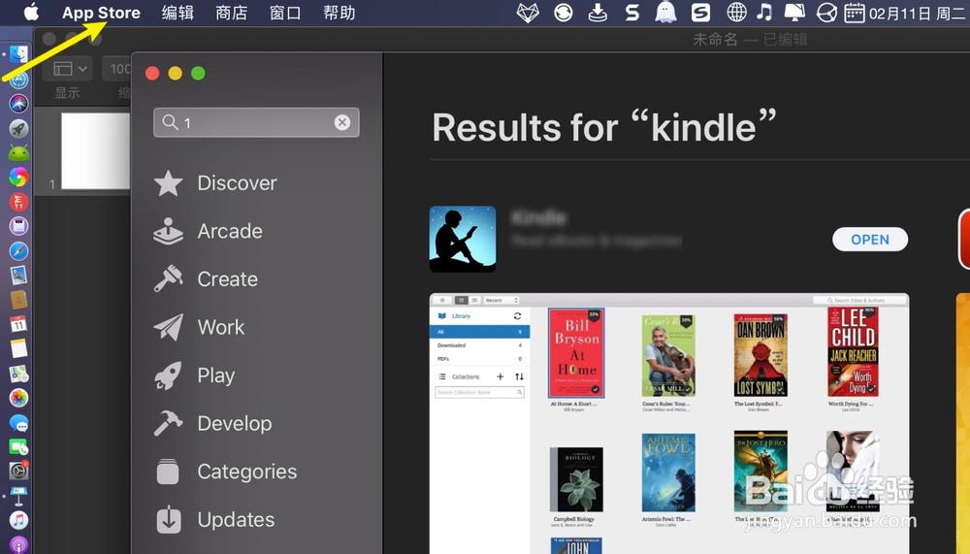Browse the Categories section
The width and height of the screenshot is (970, 554).
(225, 472)
